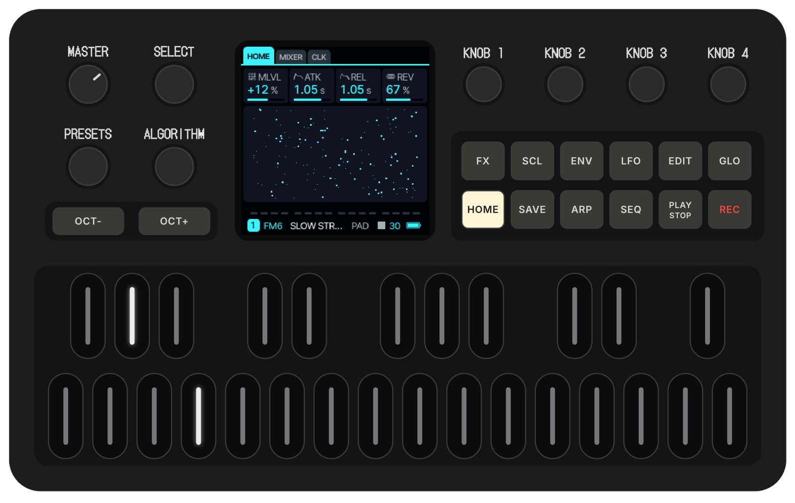The image size is (795, 503).
Task: Click the KNOB 2 dial
Action: [564, 84]
